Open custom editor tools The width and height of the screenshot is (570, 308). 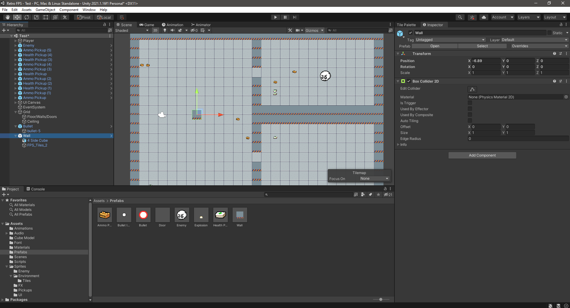pos(65,17)
